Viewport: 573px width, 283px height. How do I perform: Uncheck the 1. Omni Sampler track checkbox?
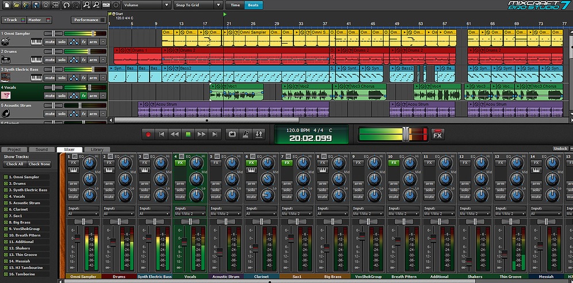pyautogui.click(x=6, y=177)
